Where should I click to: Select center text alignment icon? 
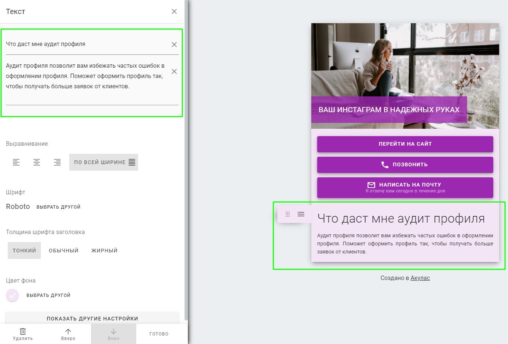coord(37,162)
